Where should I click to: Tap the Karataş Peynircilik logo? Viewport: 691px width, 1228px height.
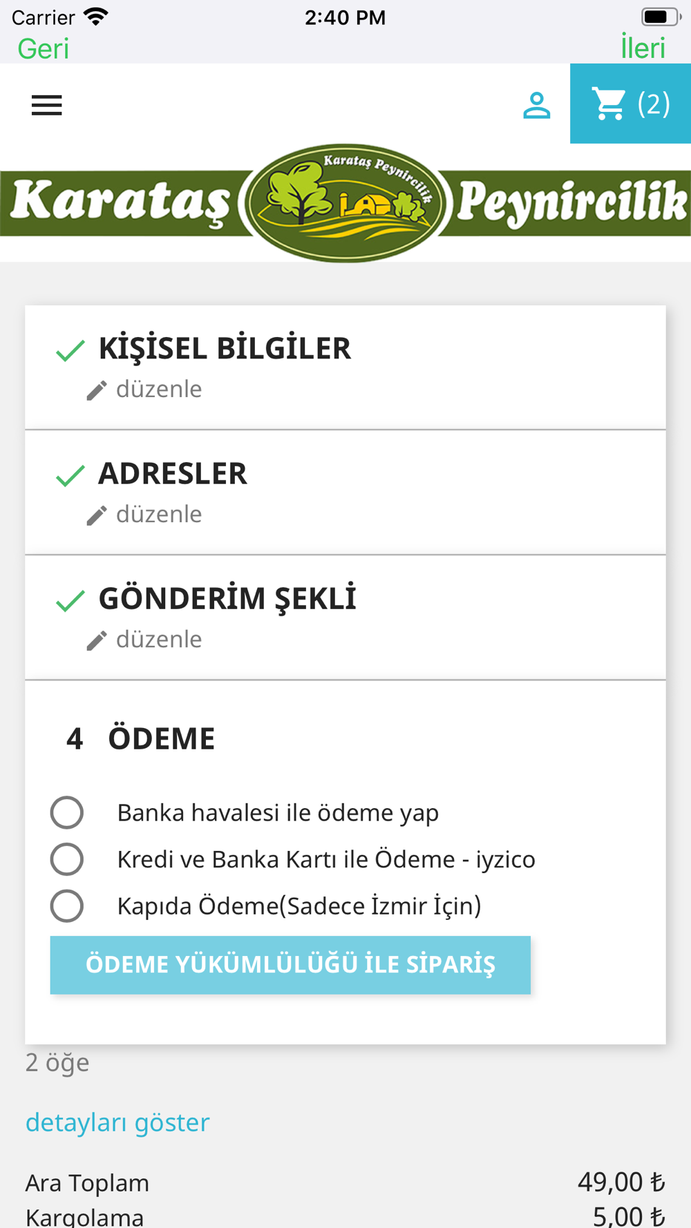point(345,203)
